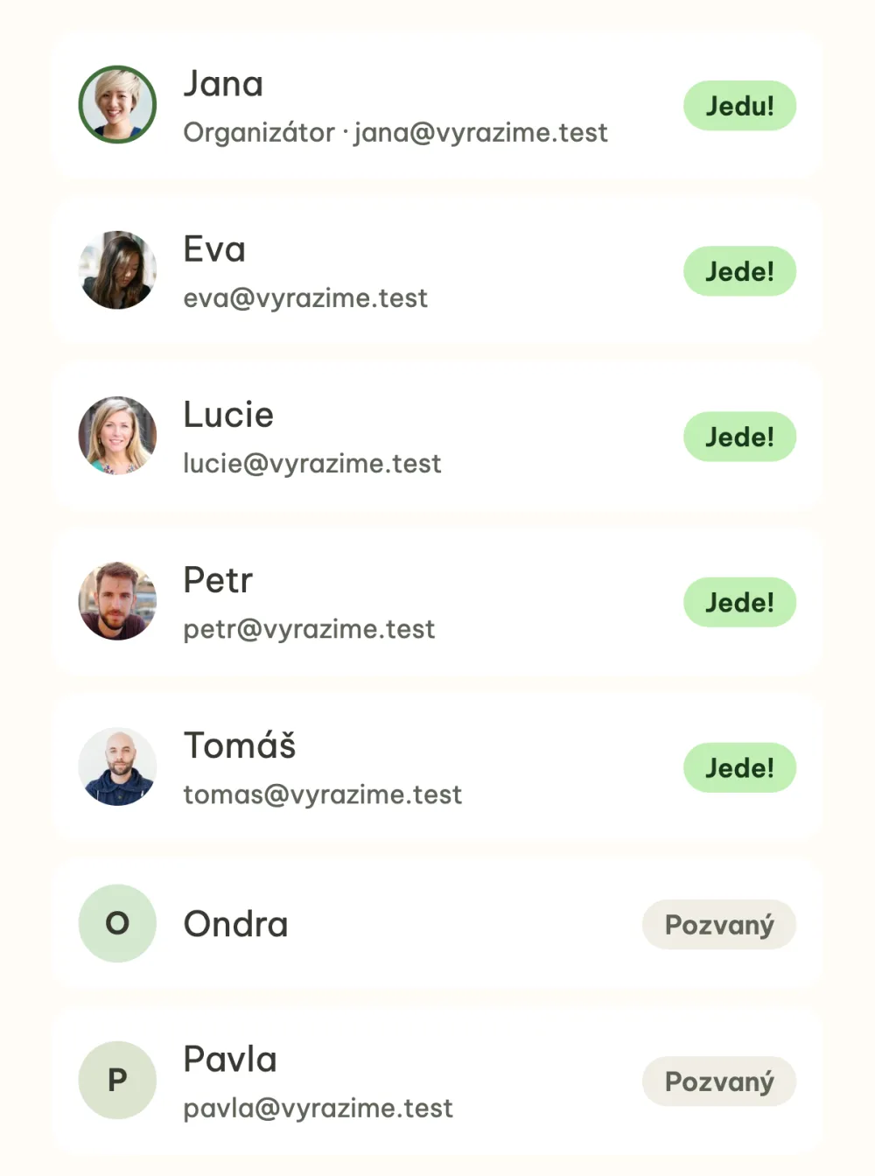Image resolution: width=875 pixels, height=1176 pixels.
Task: Select the Tomáš name heading
Action: (239, 745)
